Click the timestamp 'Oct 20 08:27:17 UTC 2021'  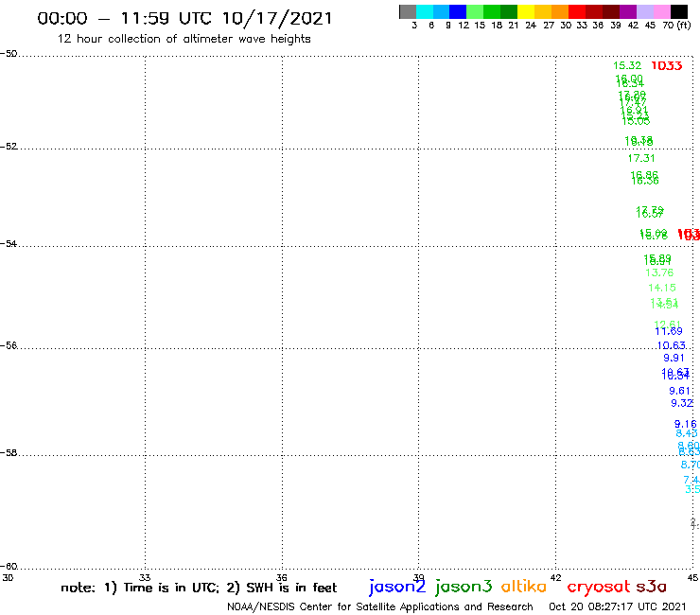click(618, 606)
